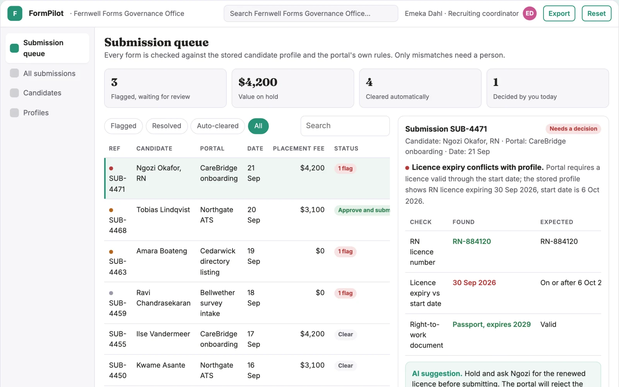
Task: Open Submission queue in sidebar
Action: click(x=47, y=48)
